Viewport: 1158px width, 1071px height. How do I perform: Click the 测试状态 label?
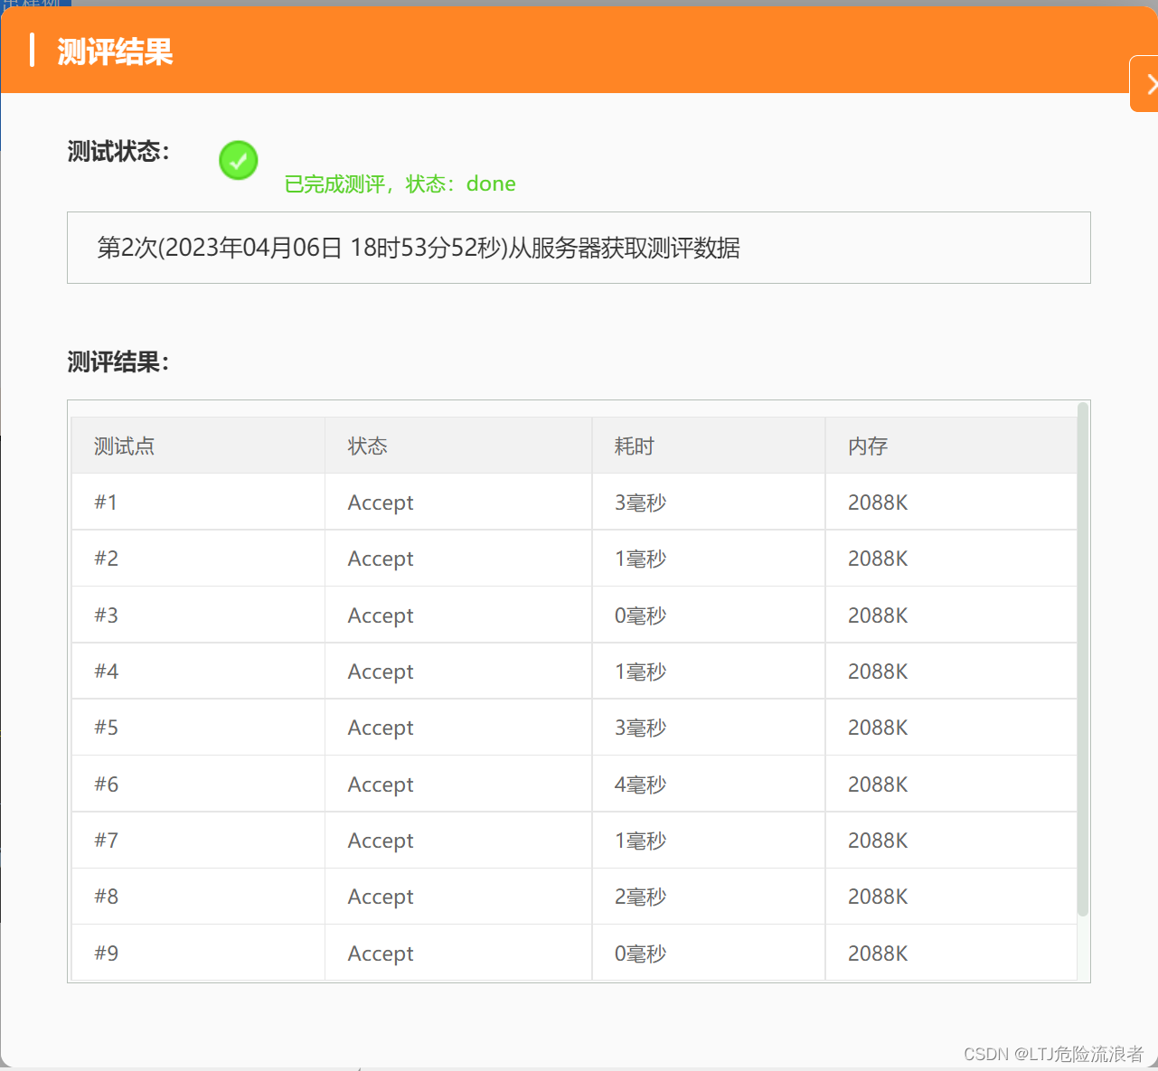pos(118,151)
